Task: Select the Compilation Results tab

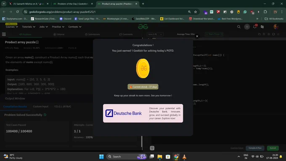Action: click(15, 106)
